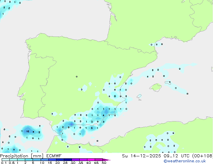This screenshot has height=164, width=213.
Task: Click the "Precipitation [mm]" title text
Action: [x=22, y=156]
